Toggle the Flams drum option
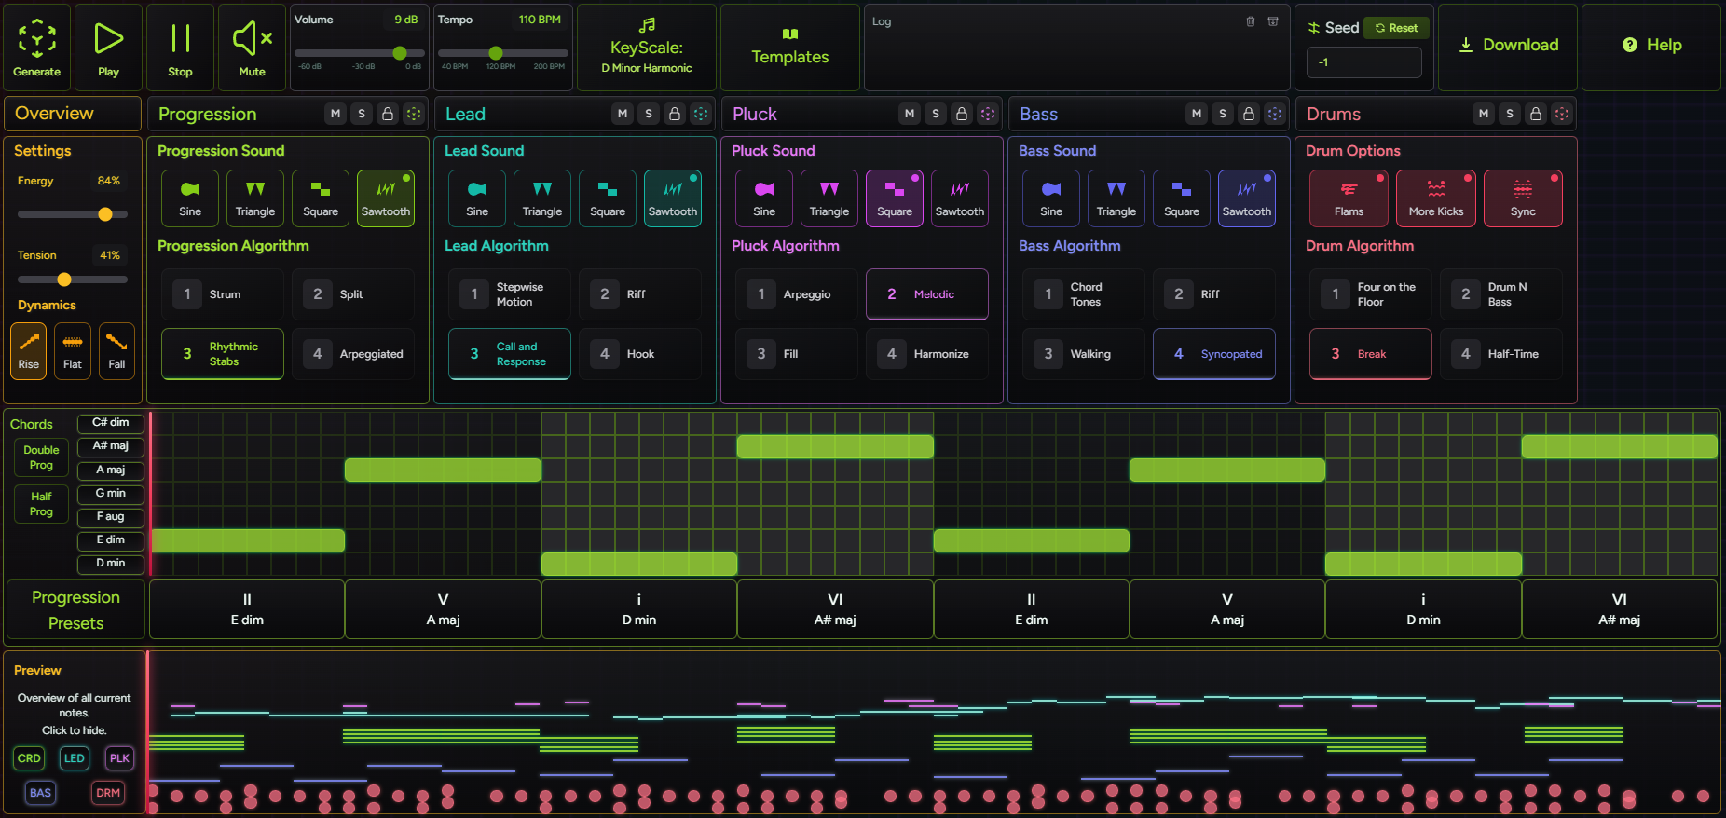 pyautogui.click(x=1349, y=198)
